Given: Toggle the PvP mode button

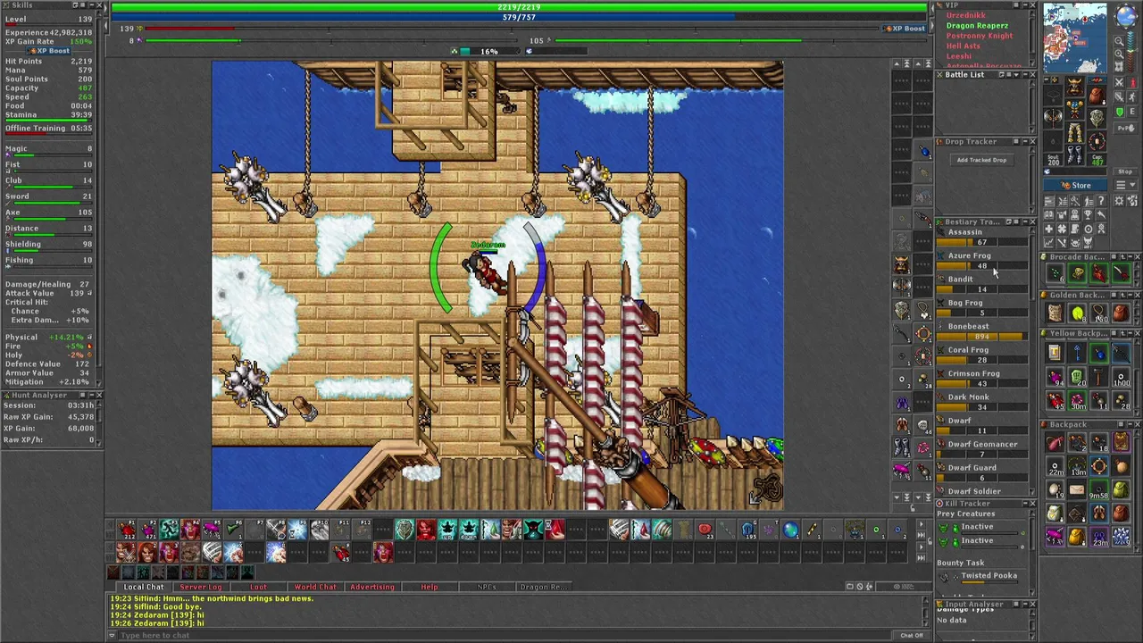Looking at the screenshot, I should coord(1125,128).
